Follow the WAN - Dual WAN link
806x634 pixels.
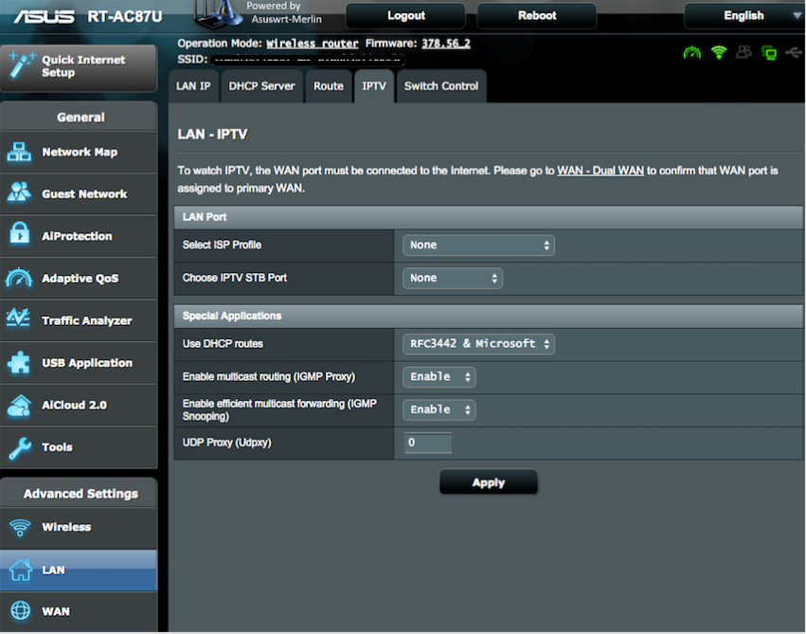pyautogui.click(x=600, y=171)
